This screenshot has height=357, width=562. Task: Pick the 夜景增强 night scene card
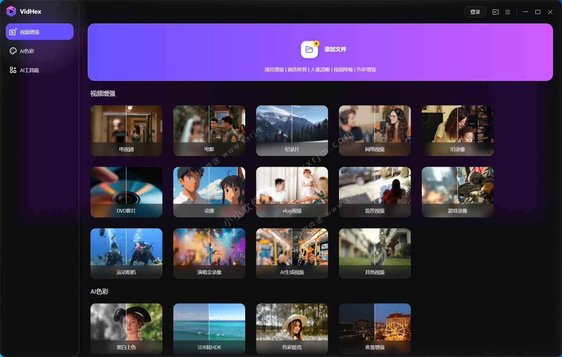(375, 329)
